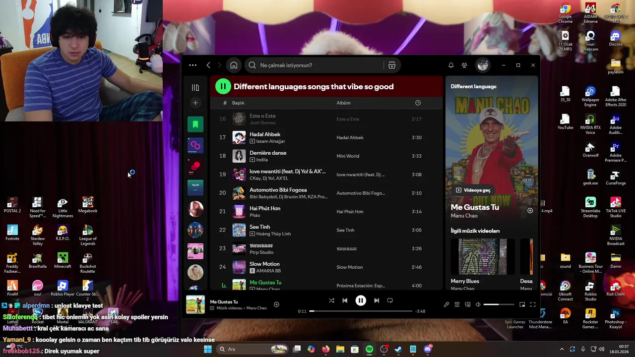This screenshot has width=635, height=357.
Task: Open Discord desktop shortcut
Action: (615, 39)
